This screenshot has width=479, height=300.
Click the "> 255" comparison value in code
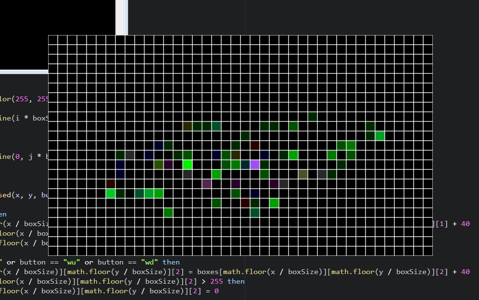click(212, 281)
